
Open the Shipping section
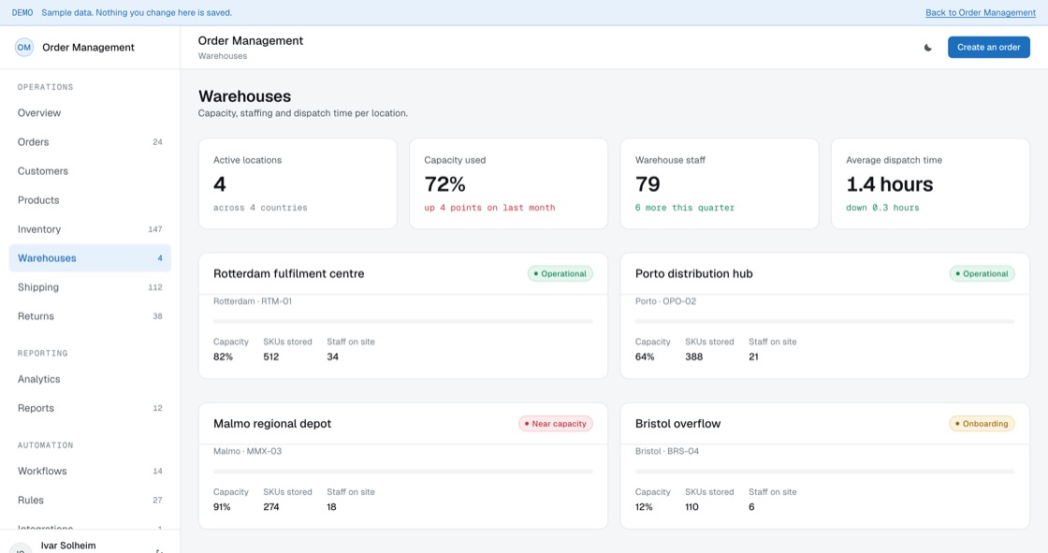(90, 287)
